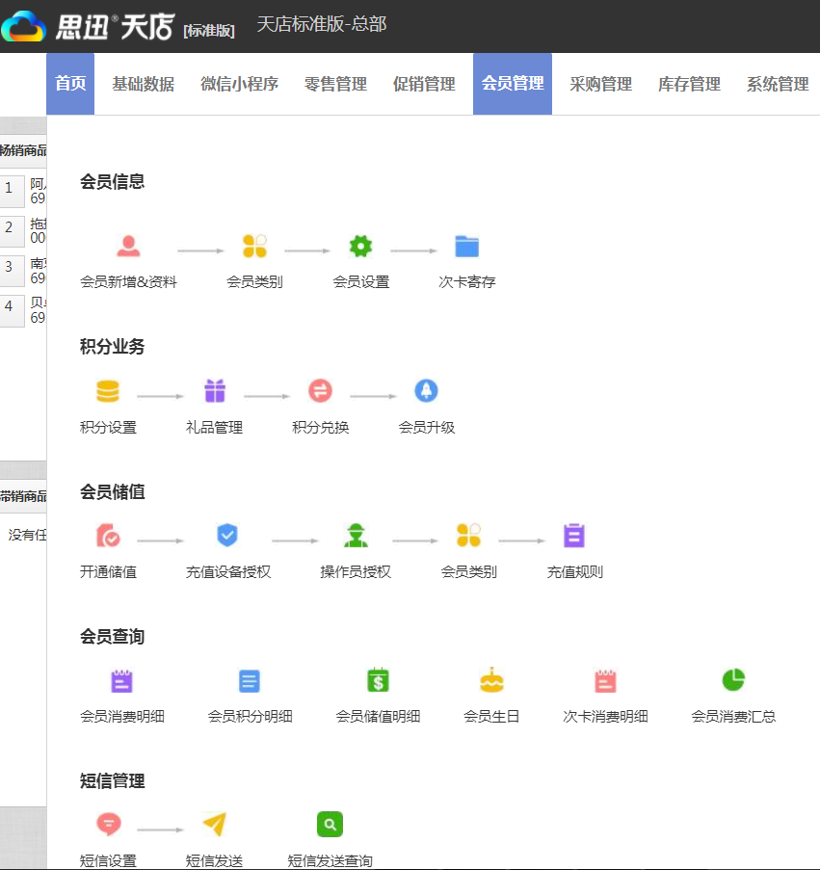Select the 礼品管理 gift icon
Image resolution: width=820 pixels, height=870 pixels.
[x=214, y=390]
